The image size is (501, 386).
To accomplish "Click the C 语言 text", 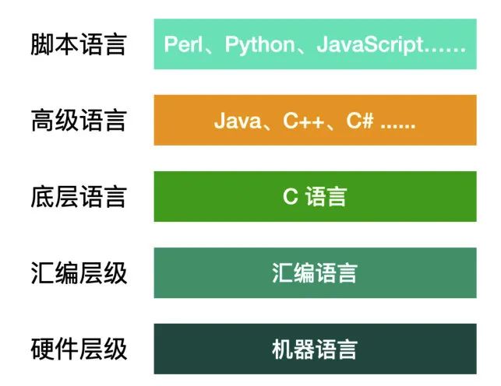I will [314, 196].
